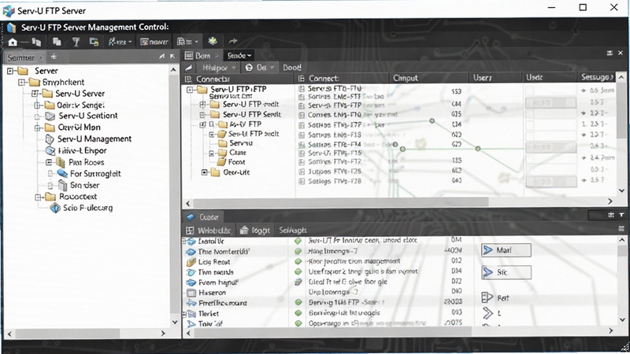Click the hamburger menu icon in bottom panel
This screenshot has height=354, width=630.
pyautogui.click(x=621, y=229)
